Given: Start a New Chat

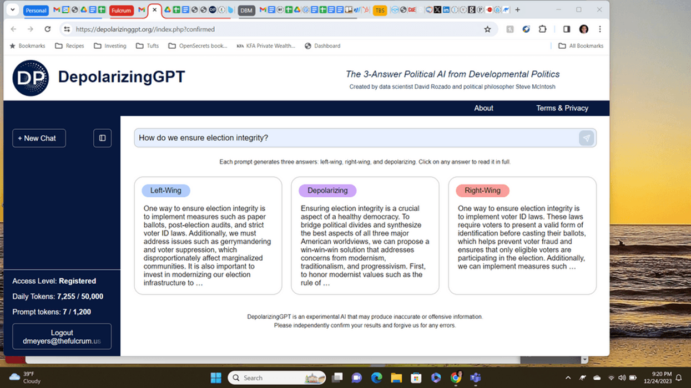Looking at the screenshot, I should 39,138.
